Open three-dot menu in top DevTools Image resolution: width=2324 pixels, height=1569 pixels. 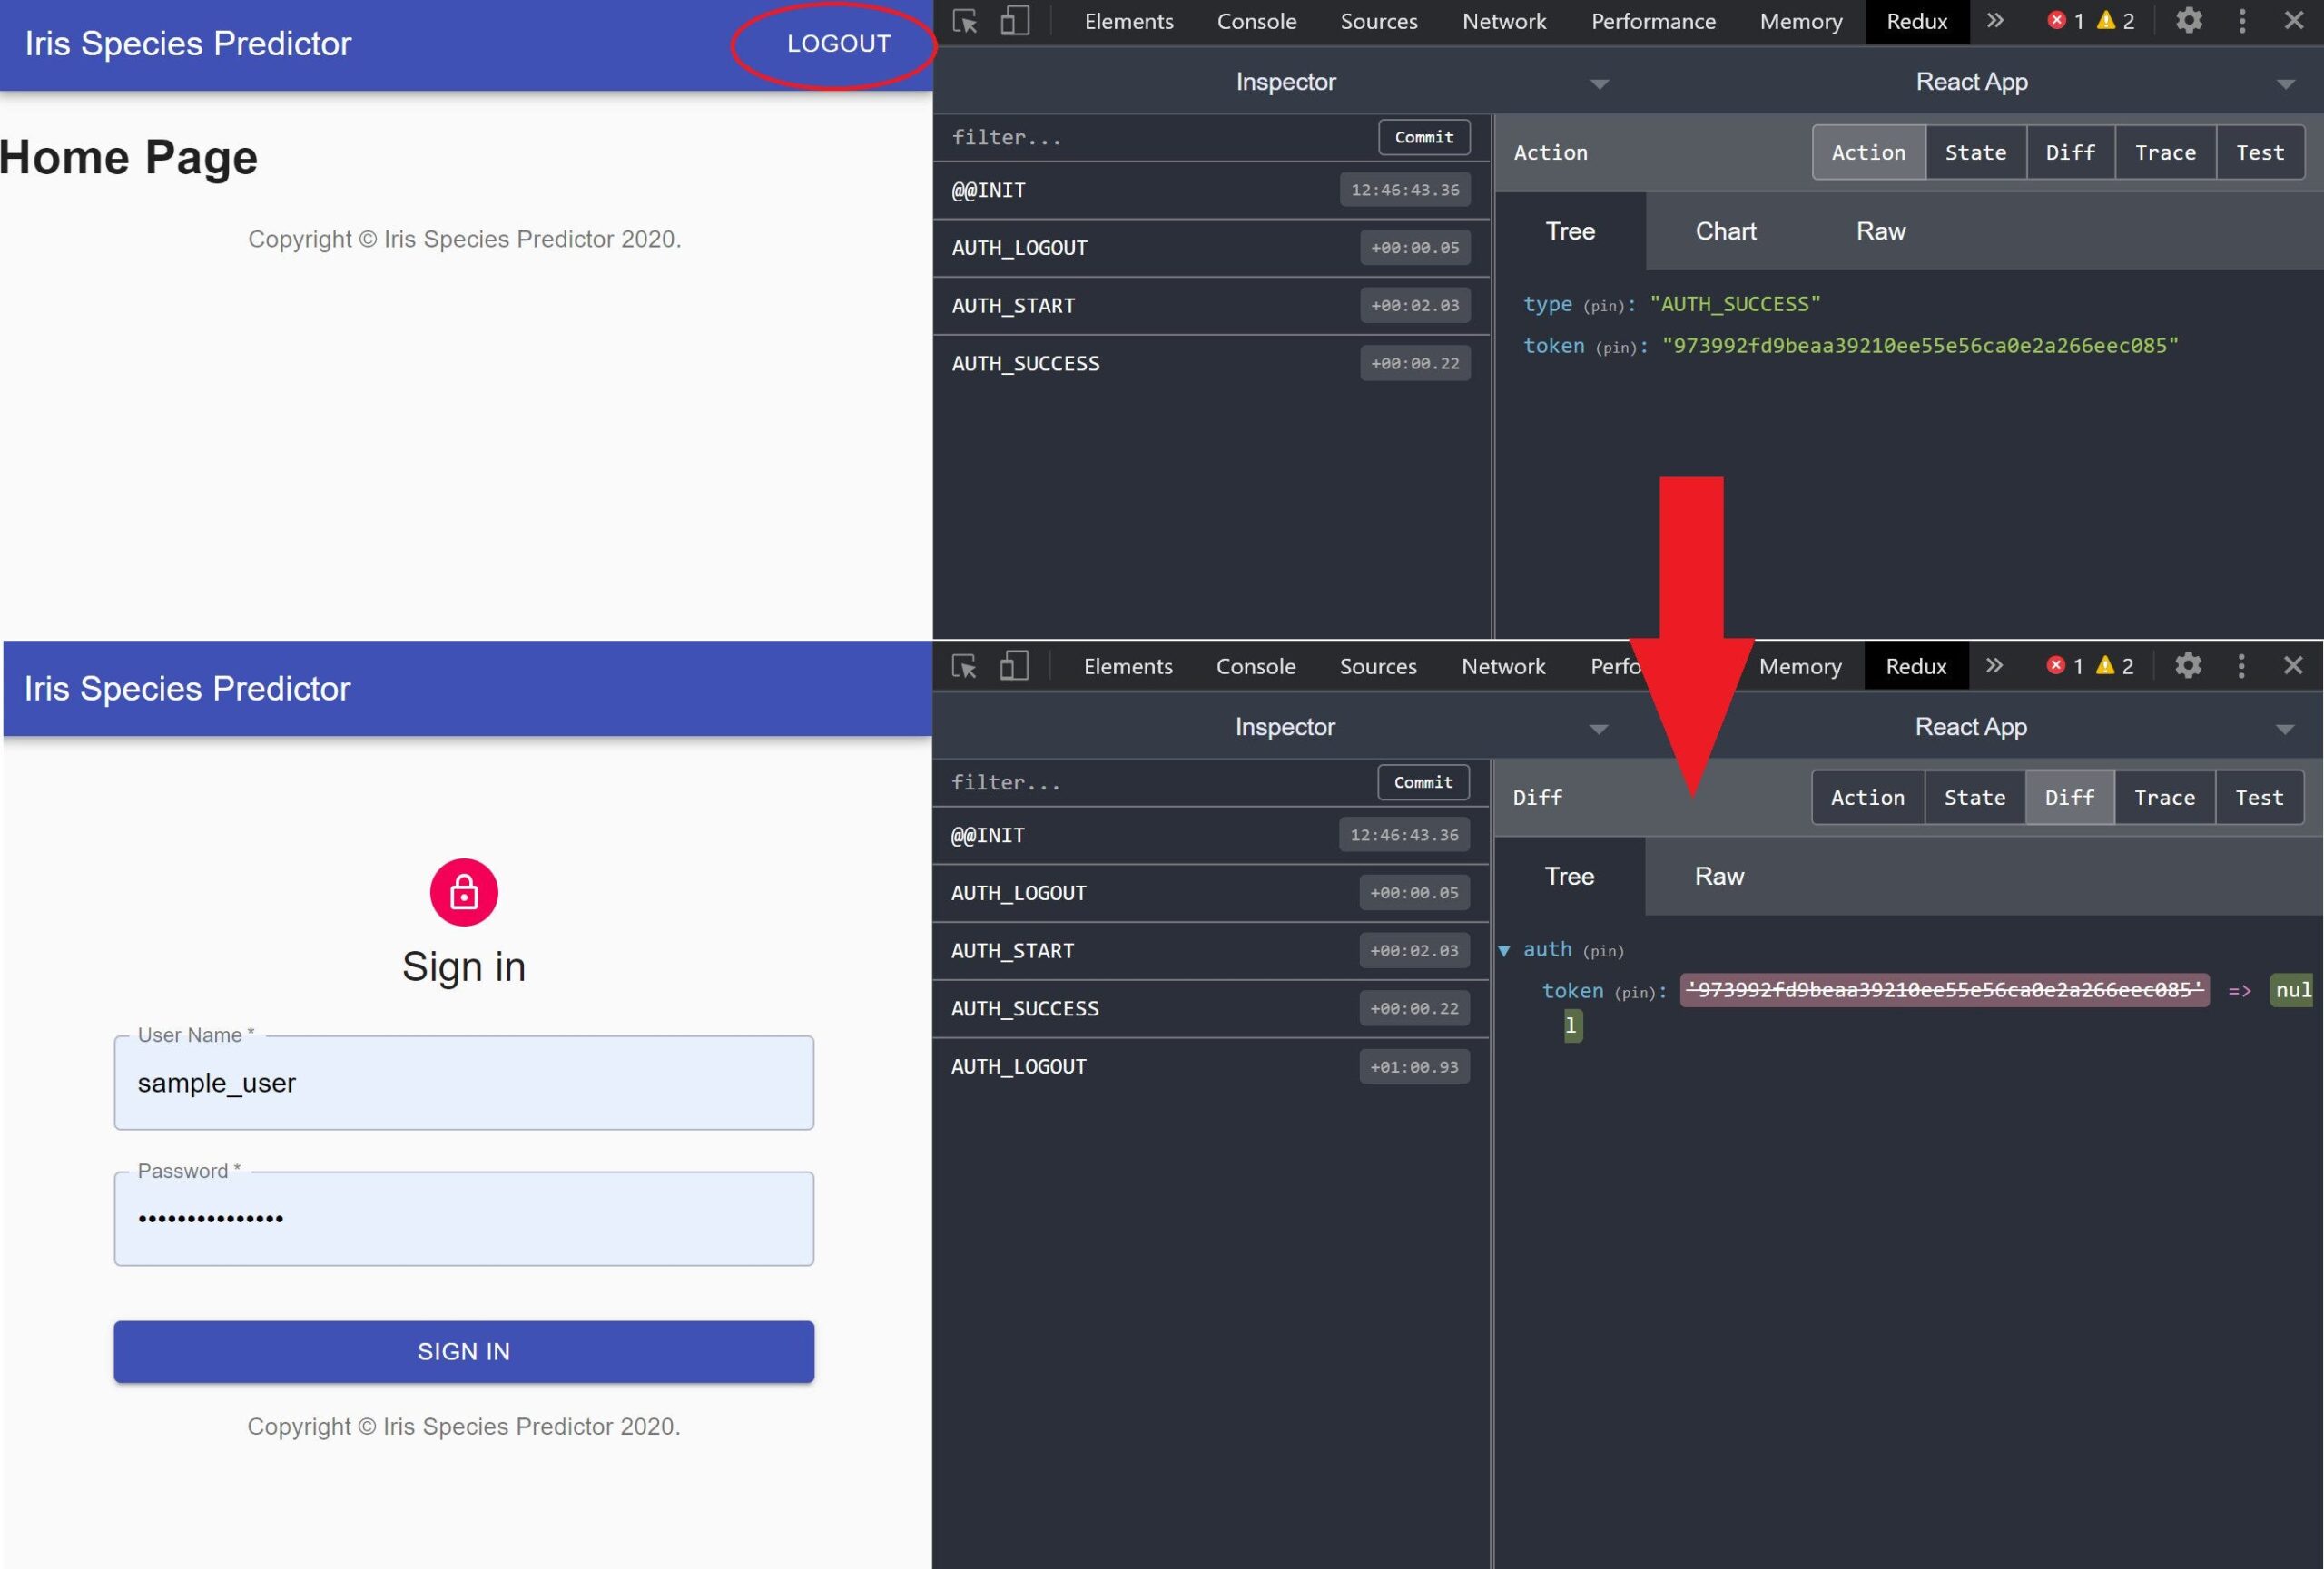point(2242,21)
